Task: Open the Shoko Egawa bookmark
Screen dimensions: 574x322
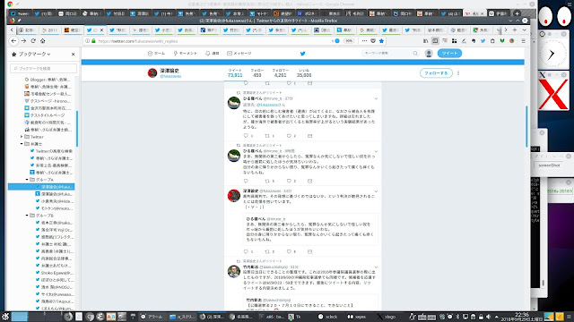Action: tap(54, 273)
